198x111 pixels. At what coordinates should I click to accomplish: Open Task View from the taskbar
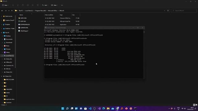click(x=72, y=109)
